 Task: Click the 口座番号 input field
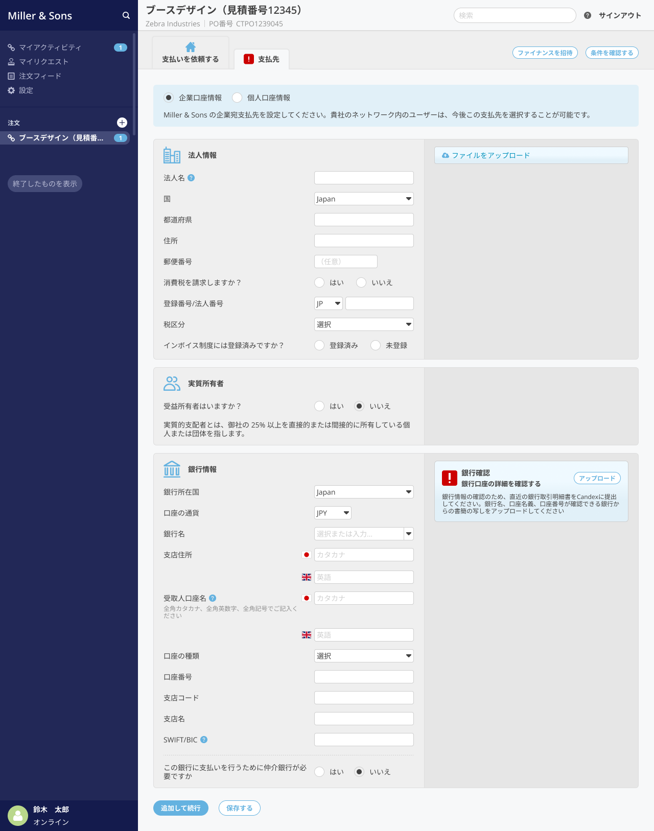click(364, 677)
